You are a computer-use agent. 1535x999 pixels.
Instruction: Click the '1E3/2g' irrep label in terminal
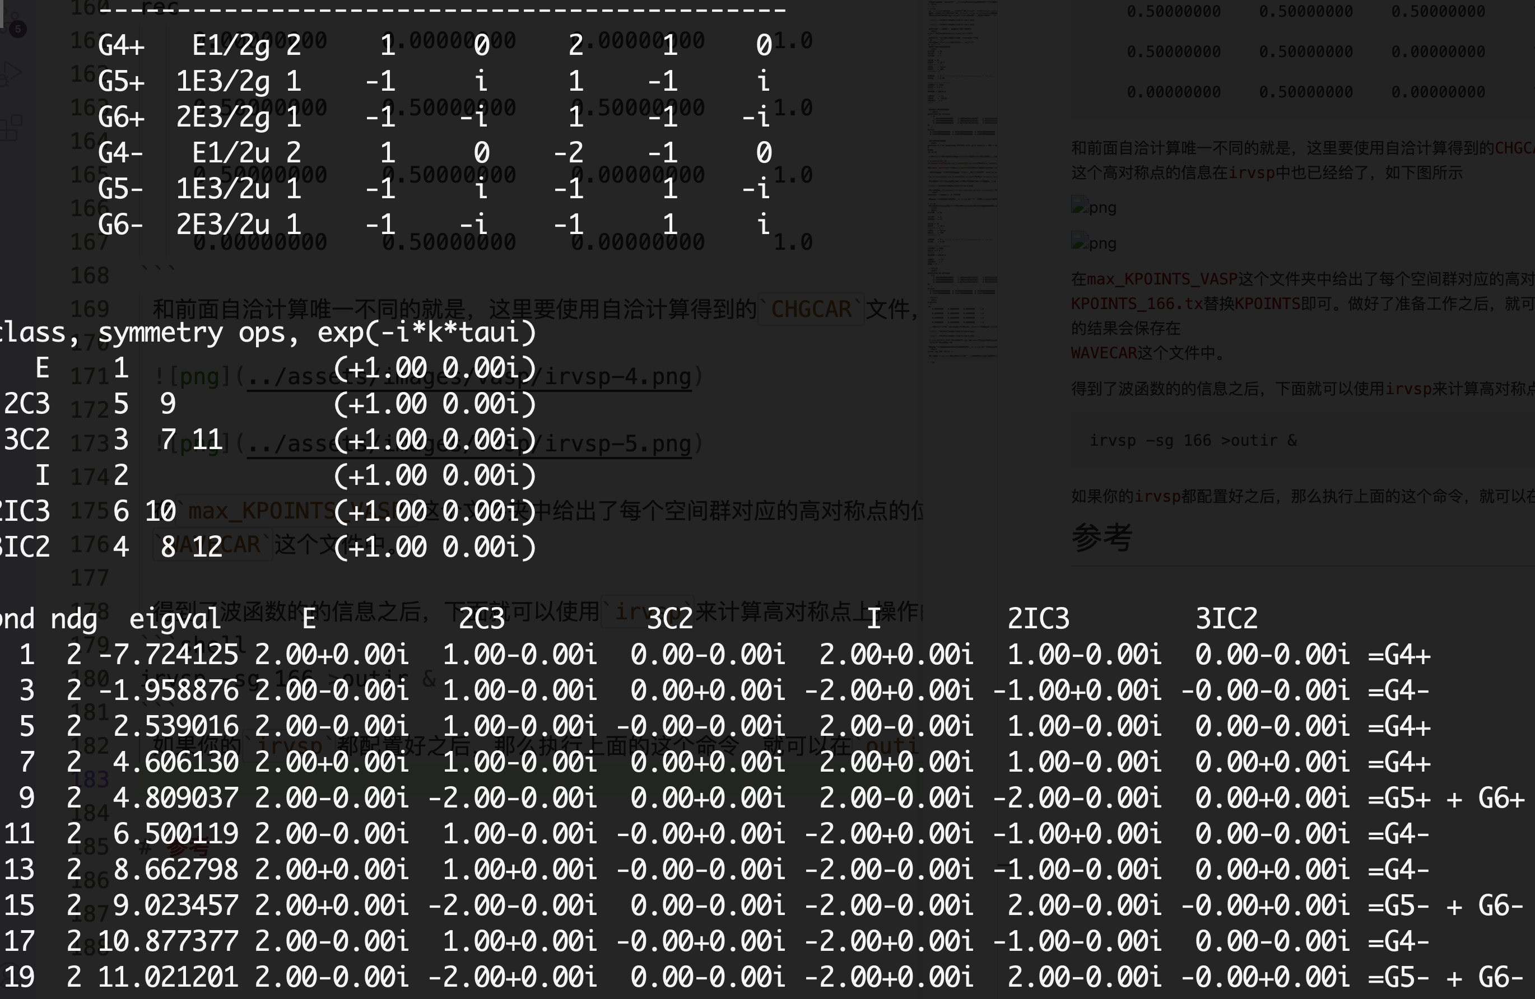point(223,82)
